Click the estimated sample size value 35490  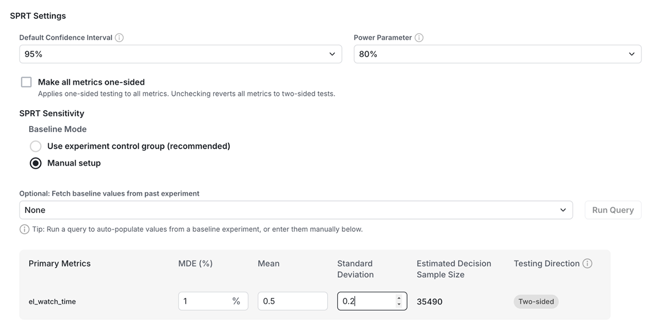click(430, 302)
